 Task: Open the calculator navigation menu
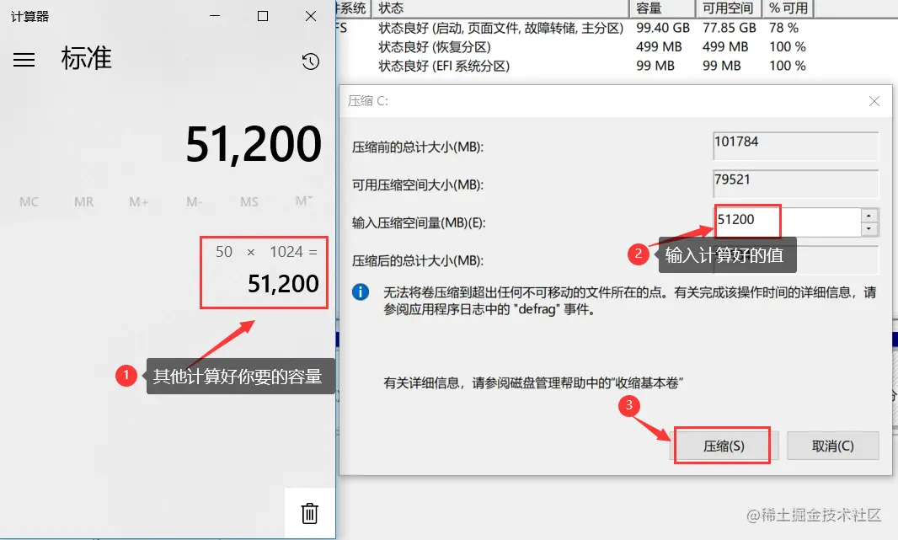pos(24,59)
